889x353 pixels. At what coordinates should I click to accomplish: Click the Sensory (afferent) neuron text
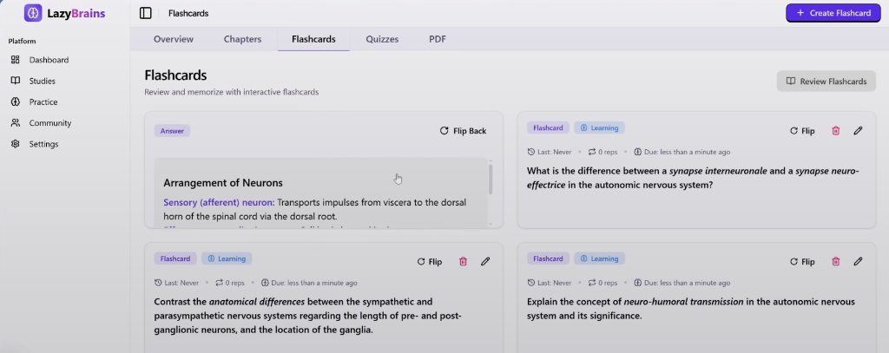click(x=219, y=202)
